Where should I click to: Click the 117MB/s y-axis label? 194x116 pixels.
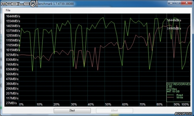[12, 98]
